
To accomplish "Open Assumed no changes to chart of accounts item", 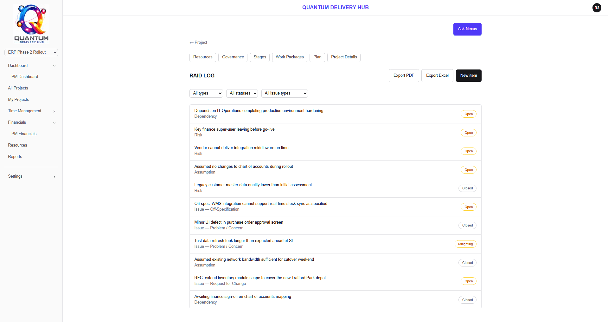I will pyautogui.click(x=335, y=170).
